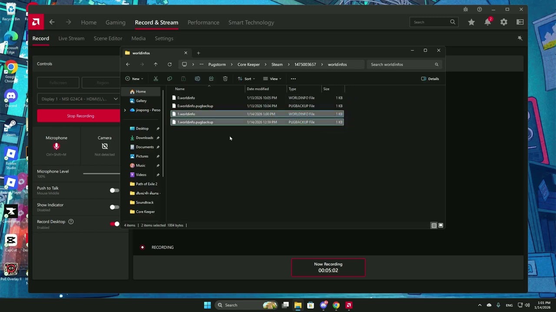The height and width of the screenshot is (312, 556).
Task: Click the AMD Software search box
Action: tap(434, 22)
